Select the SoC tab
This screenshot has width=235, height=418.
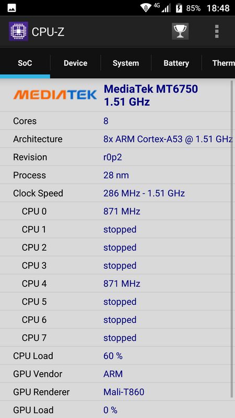pyautogui.click(x=25, y=63)
